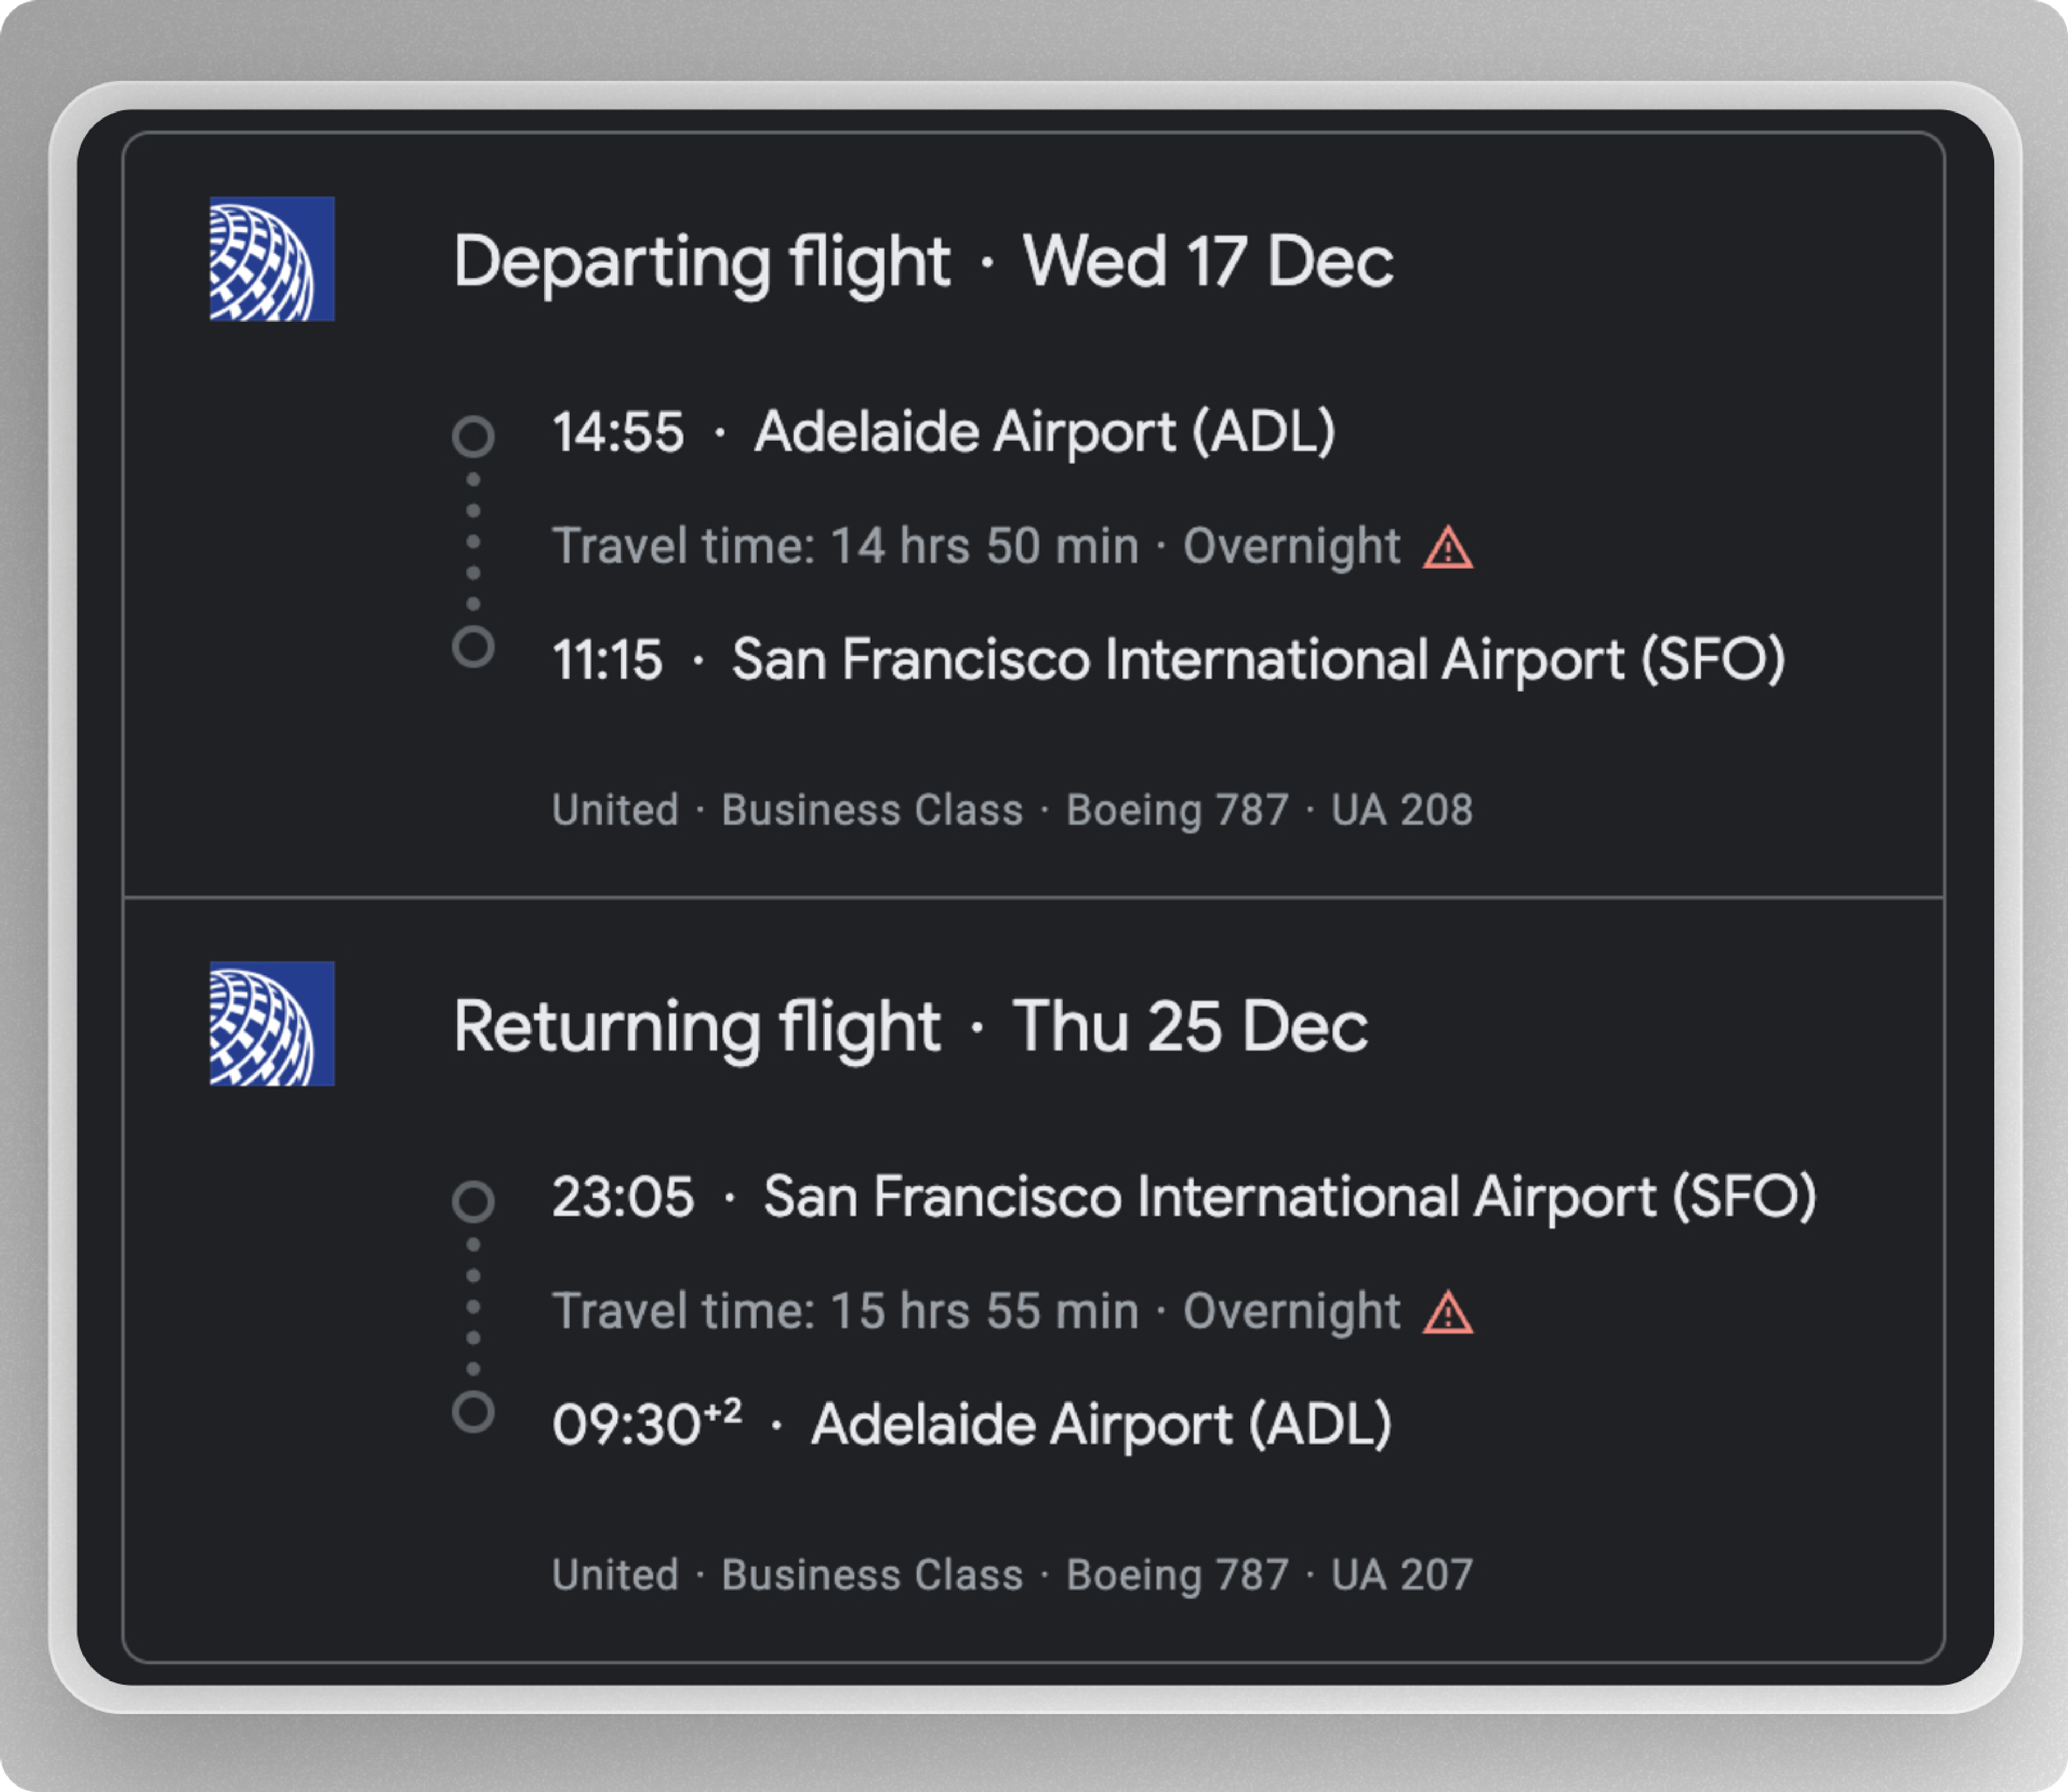2068x1792 pixels.
Task: Click the returning flight overnight warning triangle
Action: pos(1447,1313)
